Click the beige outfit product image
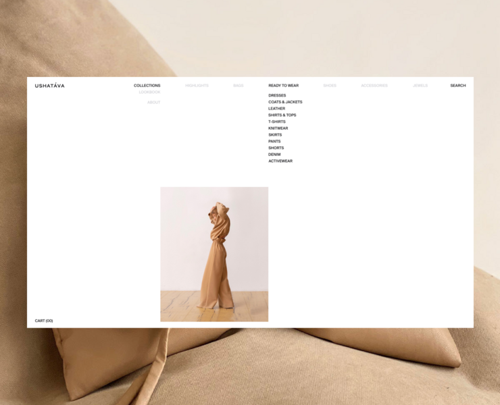Viewport: 500px width, 405px height. pyautogui.click(x=214, y=254)
